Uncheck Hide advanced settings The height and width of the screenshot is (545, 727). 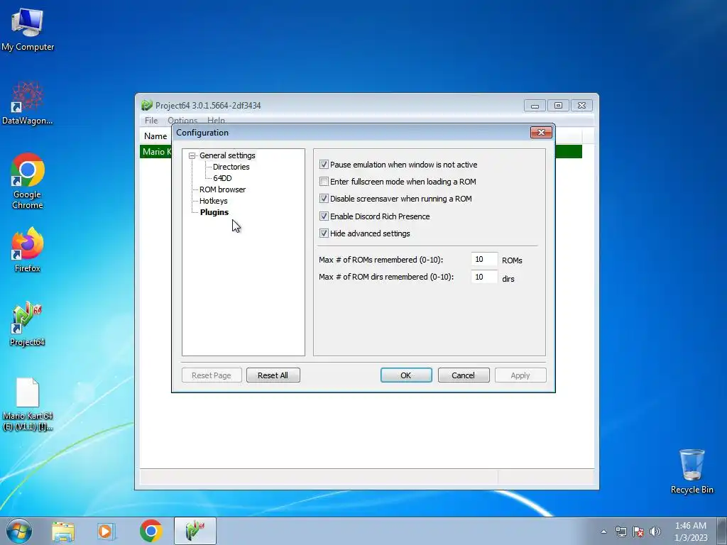coord(324,233)
